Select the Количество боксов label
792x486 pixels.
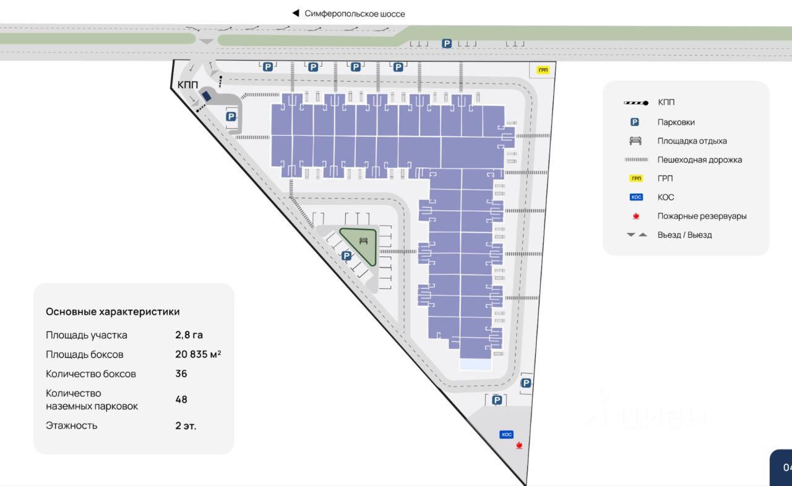[91, 373]
